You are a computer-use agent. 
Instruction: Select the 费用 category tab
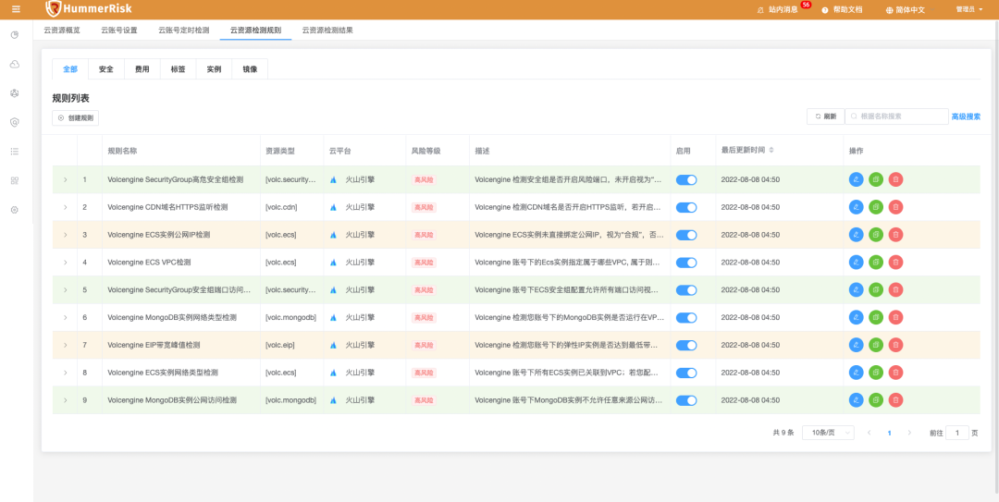142,68
